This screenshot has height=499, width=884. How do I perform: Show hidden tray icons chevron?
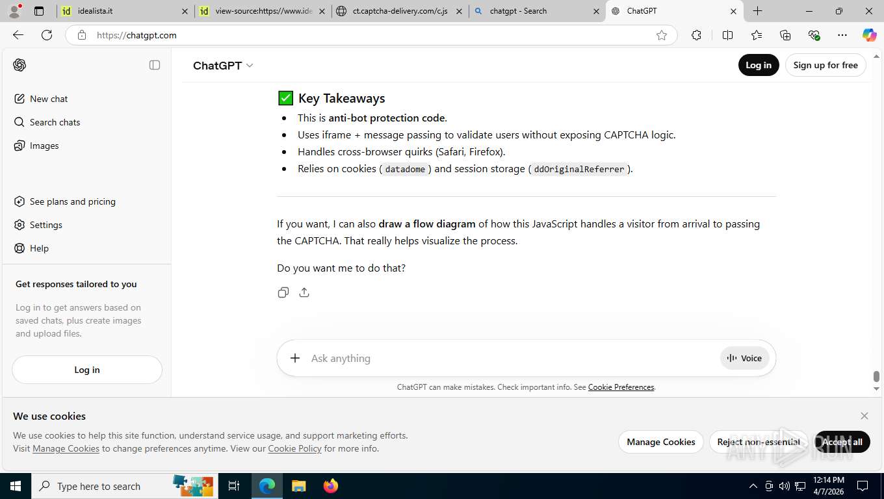pyautogui.click(x=753, y=486)
